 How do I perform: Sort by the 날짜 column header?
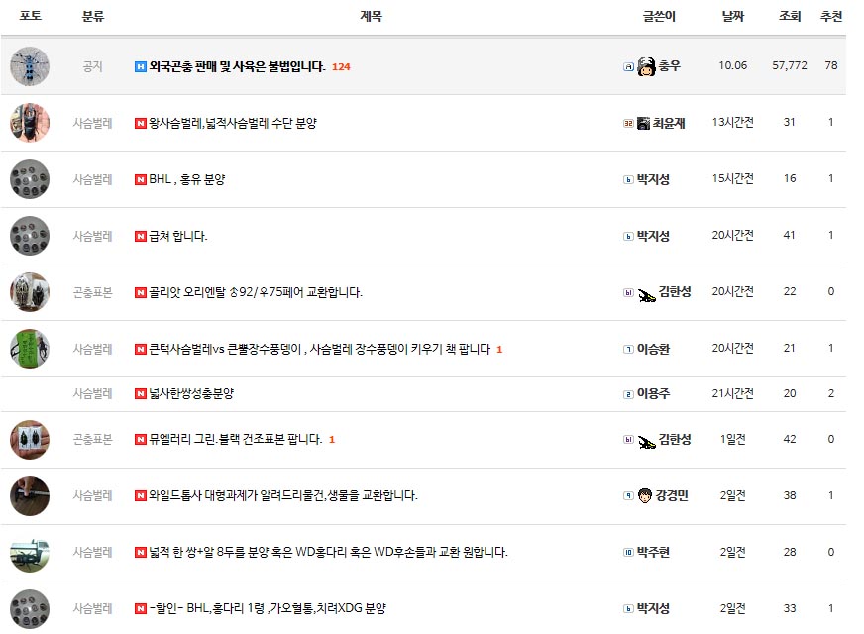pyautogui.click(x=733, y=16)
